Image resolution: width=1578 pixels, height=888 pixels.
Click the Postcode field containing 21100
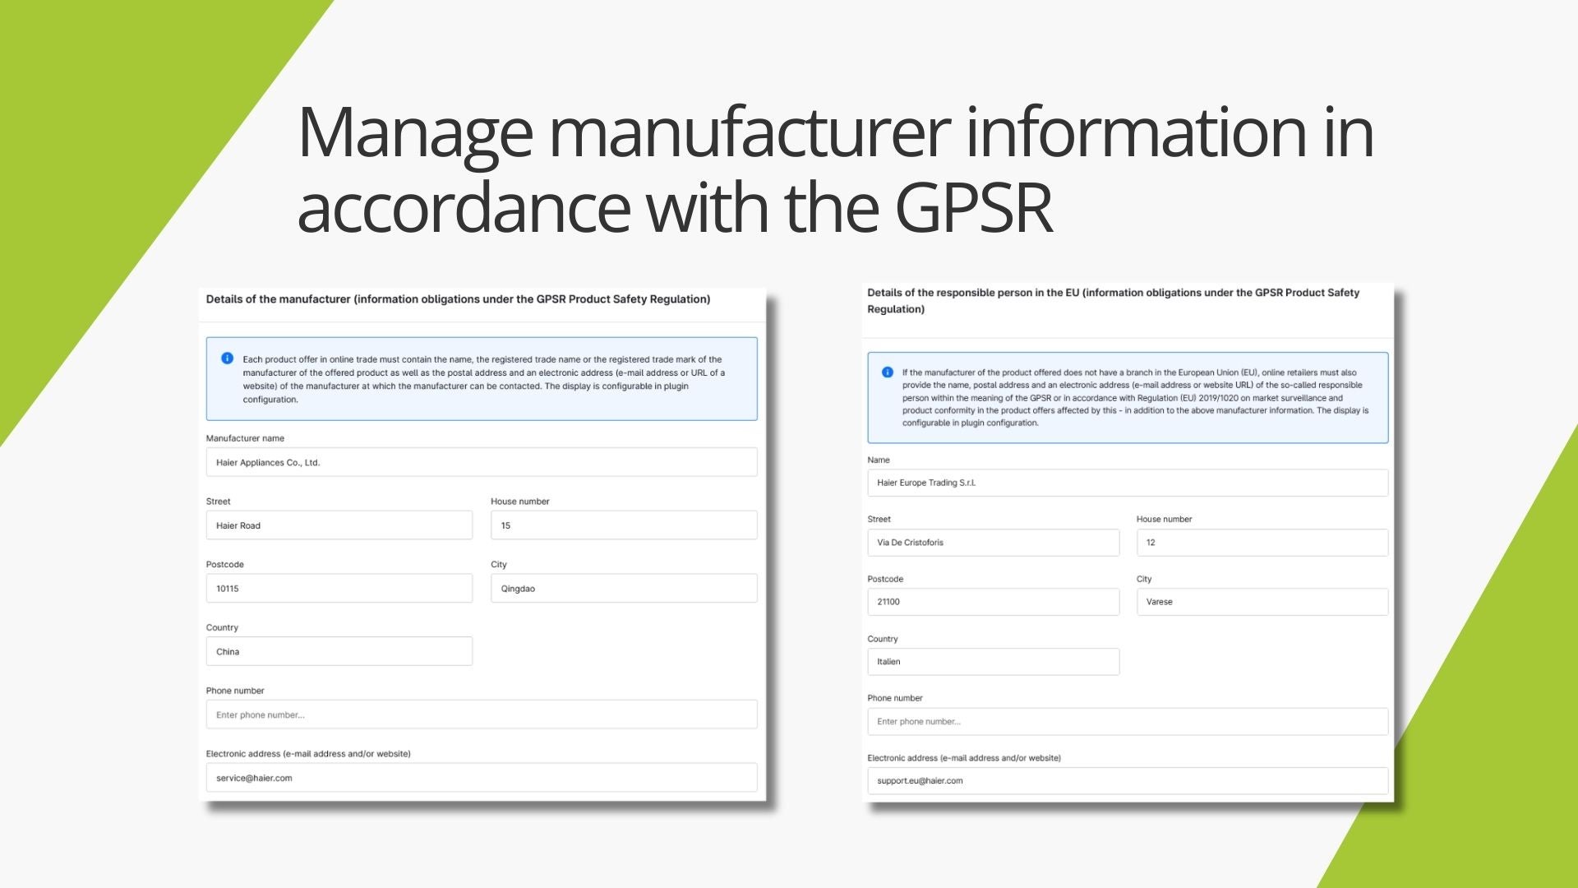[993, 602]
